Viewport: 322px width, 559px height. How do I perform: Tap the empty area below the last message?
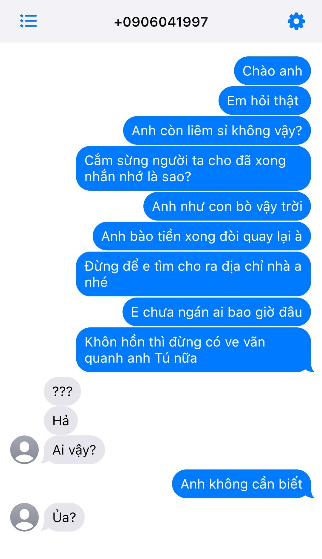pyautogui.click(x=161, y=546)
